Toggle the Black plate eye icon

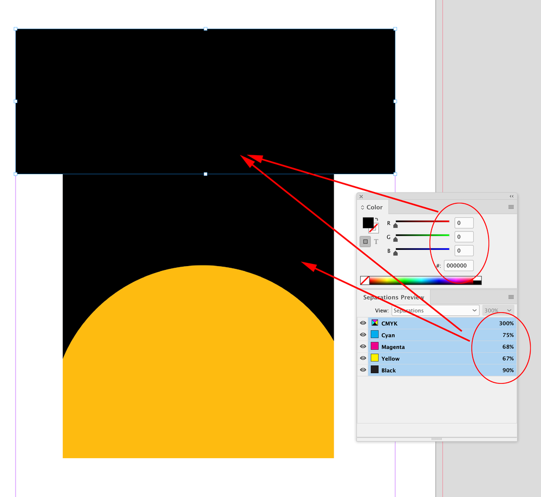click(x=362, y=370)
